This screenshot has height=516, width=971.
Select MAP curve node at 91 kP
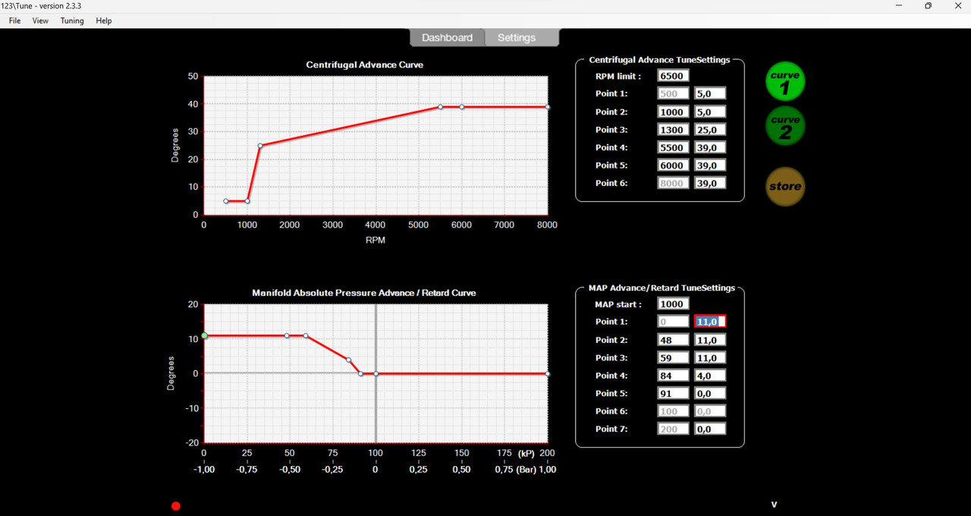tap(360, 373)
